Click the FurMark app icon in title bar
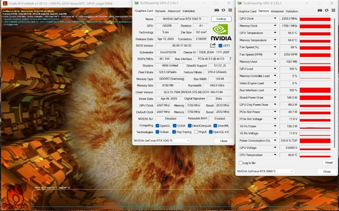 pos(5,3)
